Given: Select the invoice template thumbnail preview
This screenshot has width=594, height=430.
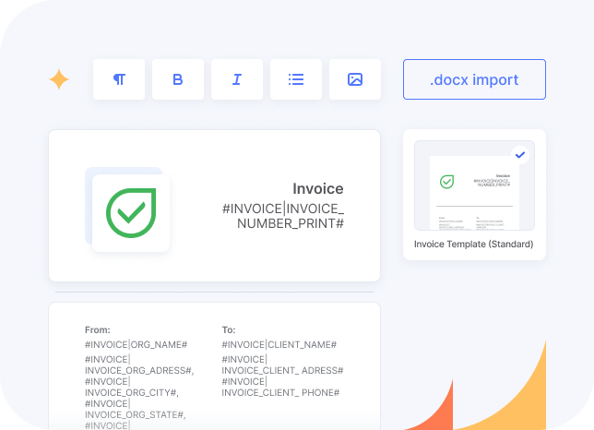Looking at the screenshot, I should click(x=473, y=187).
